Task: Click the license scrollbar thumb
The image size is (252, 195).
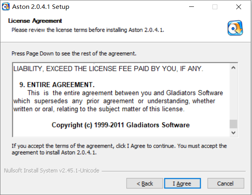Action: click(233, 124)
